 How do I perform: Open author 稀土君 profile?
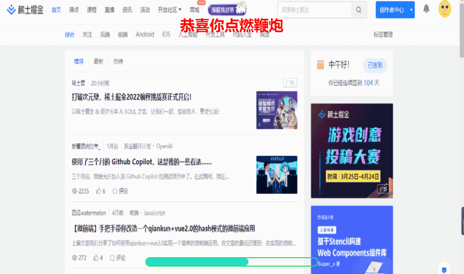78,83
